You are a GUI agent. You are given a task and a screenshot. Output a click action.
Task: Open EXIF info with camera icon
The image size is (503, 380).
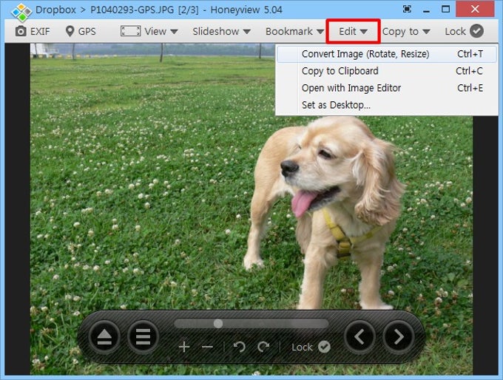(33, 32)
